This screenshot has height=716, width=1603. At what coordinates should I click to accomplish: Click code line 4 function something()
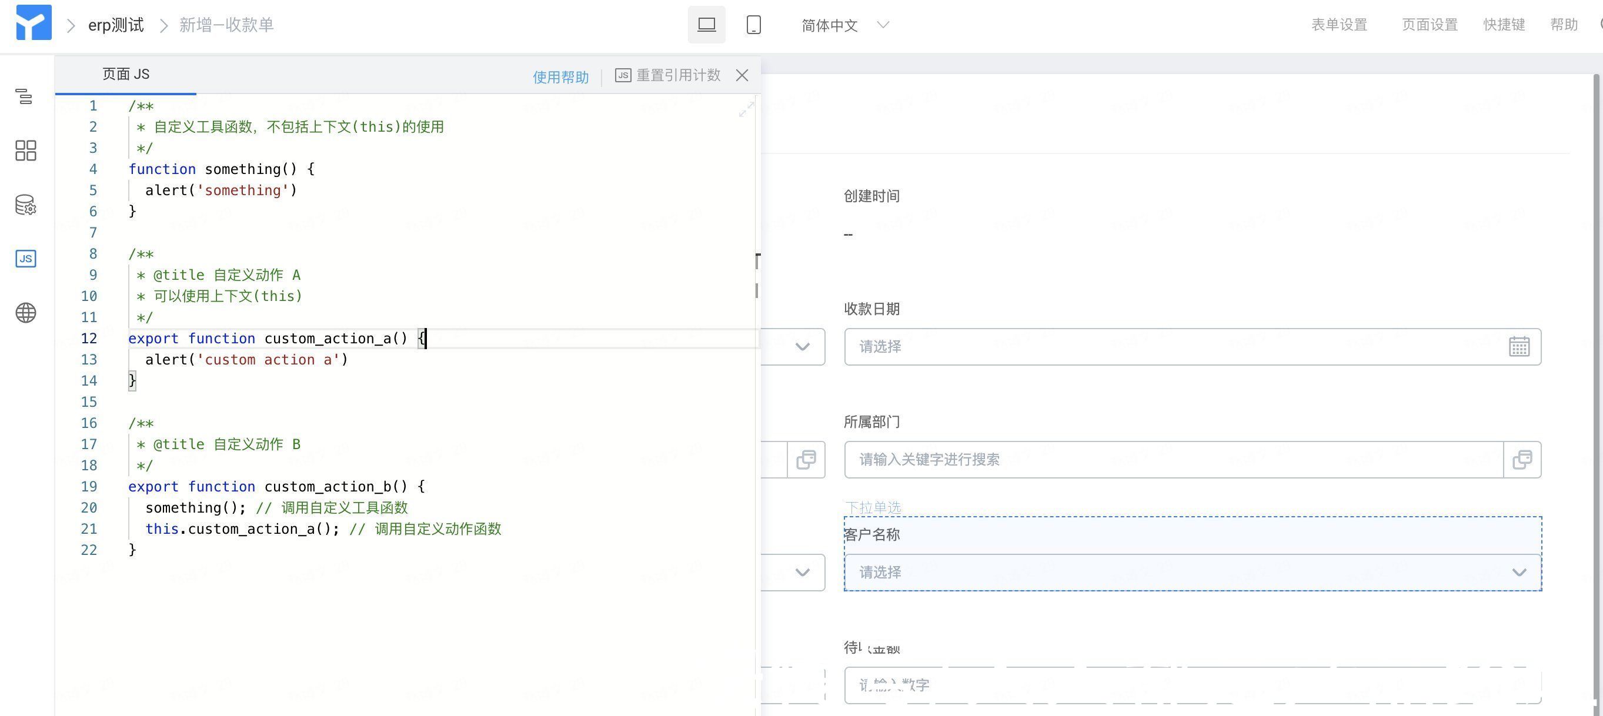[x=222, y=169]
